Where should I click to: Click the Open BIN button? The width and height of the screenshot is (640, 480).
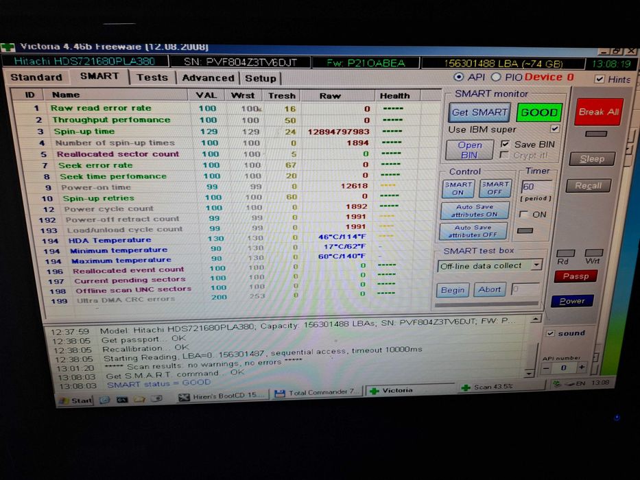[469, 149]
